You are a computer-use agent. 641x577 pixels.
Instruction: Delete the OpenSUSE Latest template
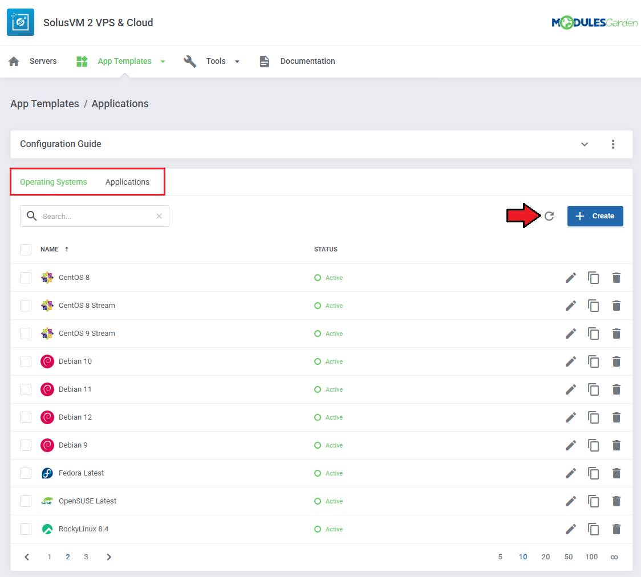click(x=616, y=501)
